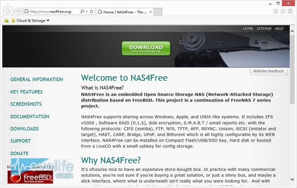Viewport: 297px width, 188px height.
Task: Click the 'What is NAS4Free?' text
Action: coord(102,88)
